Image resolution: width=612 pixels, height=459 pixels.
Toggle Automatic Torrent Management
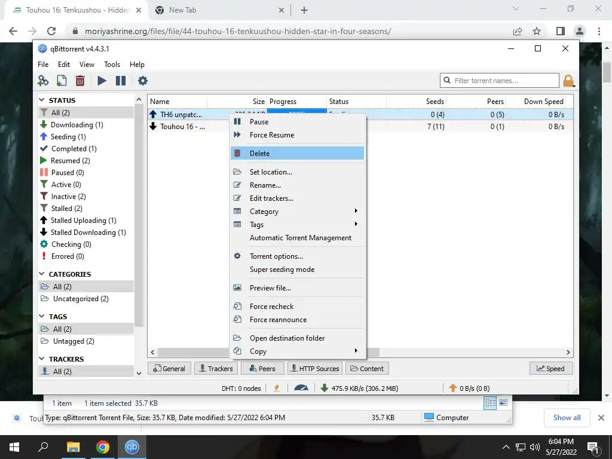[297, 238]
